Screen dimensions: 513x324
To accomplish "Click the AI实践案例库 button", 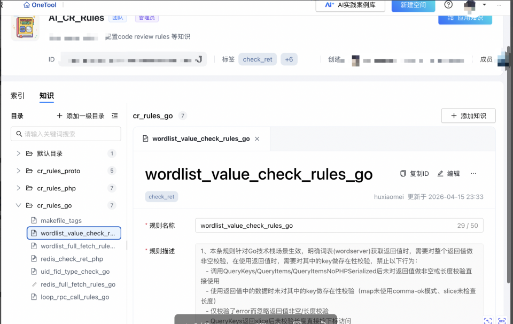I will click(350, 5).
